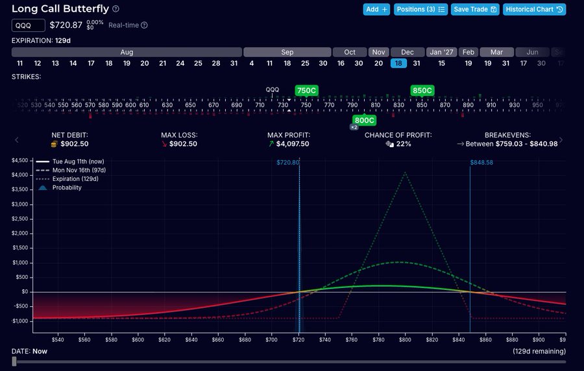Screen dimensions: 584x371
Task: Click the Save Trade button
Action: pyautogui.click(x=475, y=9)
